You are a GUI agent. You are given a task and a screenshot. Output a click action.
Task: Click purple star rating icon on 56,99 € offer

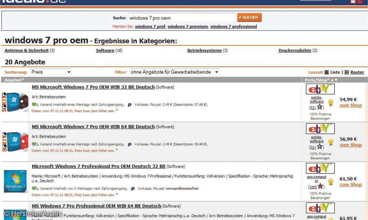pyautogui.click(x=320, y=147)
